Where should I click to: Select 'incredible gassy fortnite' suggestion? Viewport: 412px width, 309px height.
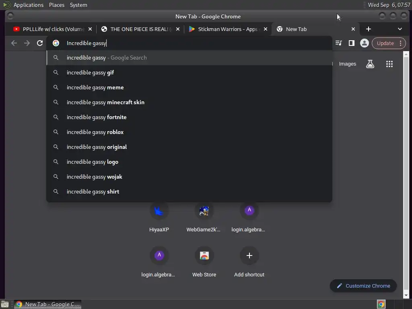[x=189, y=117]
